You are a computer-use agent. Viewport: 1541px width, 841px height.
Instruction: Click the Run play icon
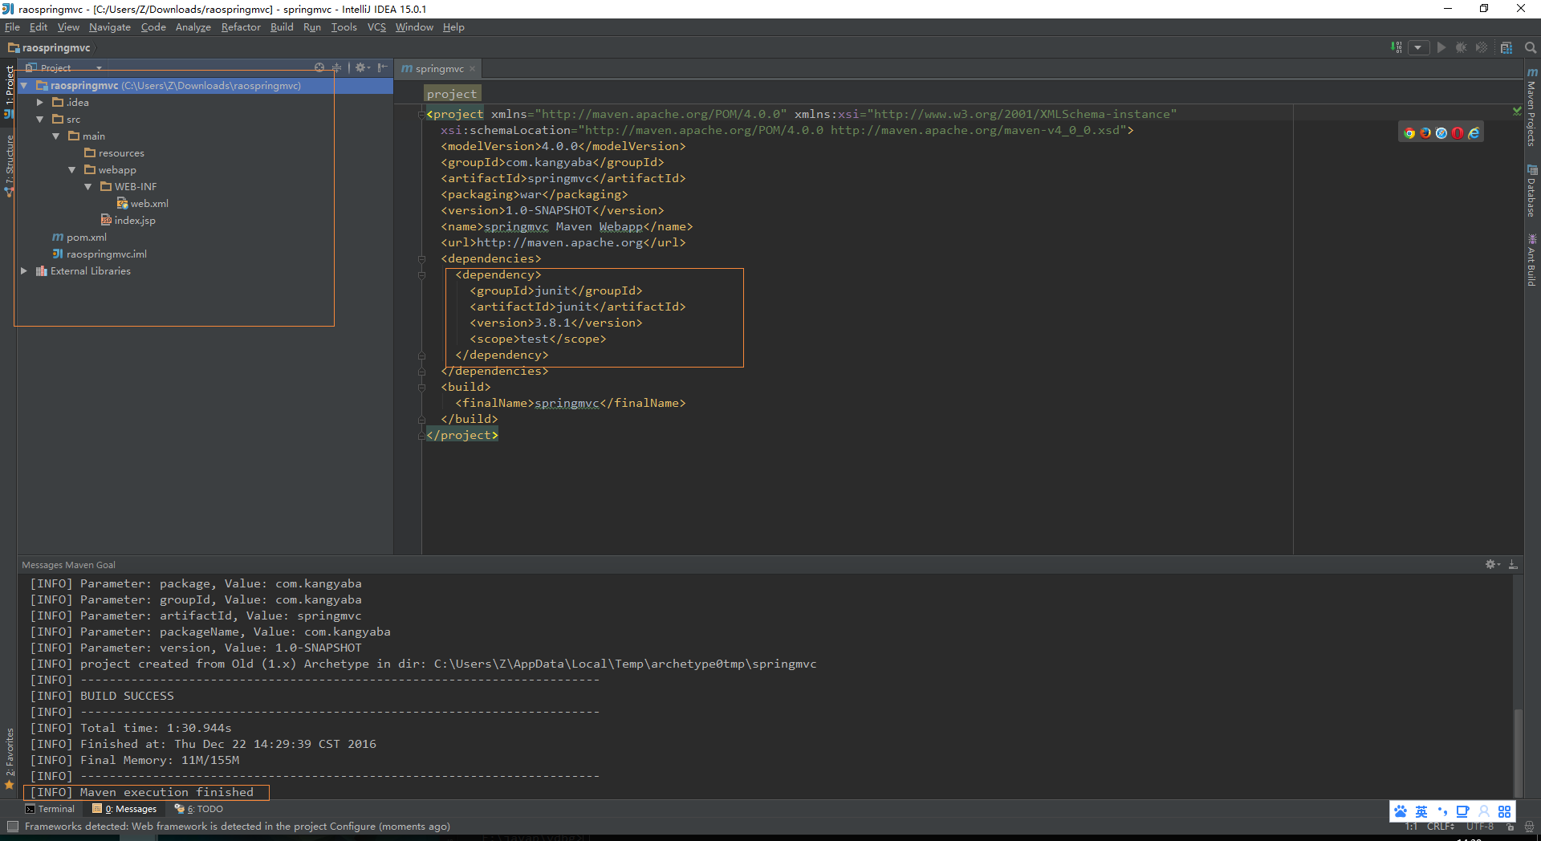click(1441, 47)
